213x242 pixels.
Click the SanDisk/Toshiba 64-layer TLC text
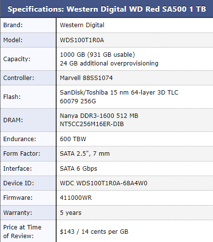pos(119,93)
